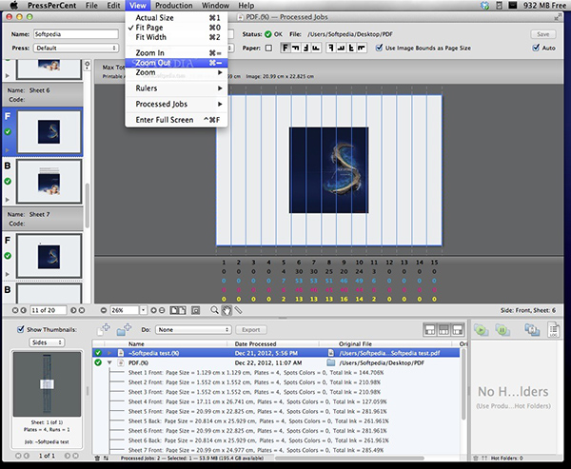Open the LOG document icon

coord(554,330)
